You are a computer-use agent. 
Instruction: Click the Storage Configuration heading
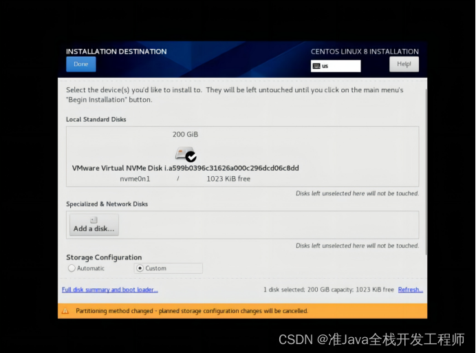click(x=104, y=257)
